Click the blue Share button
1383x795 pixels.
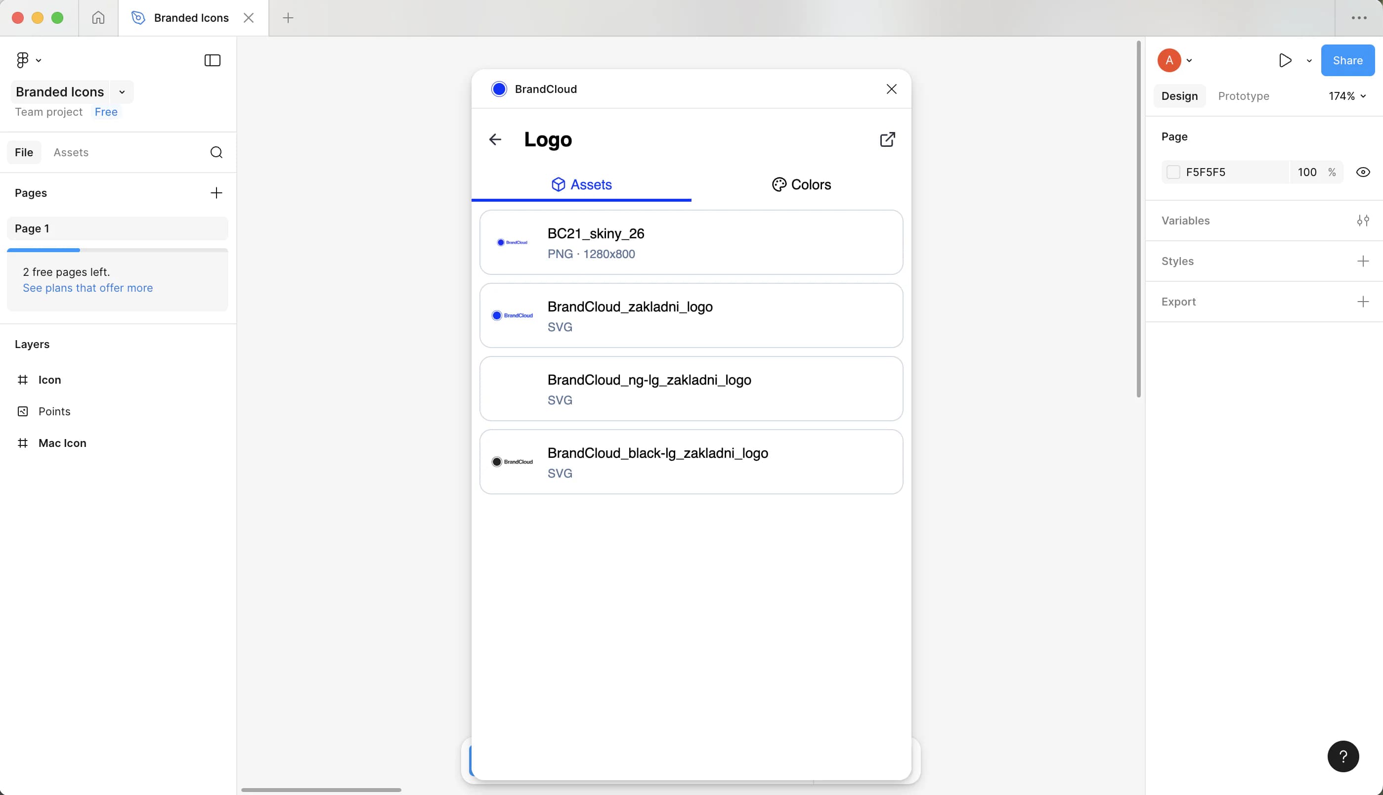[x=1347, y=60]
